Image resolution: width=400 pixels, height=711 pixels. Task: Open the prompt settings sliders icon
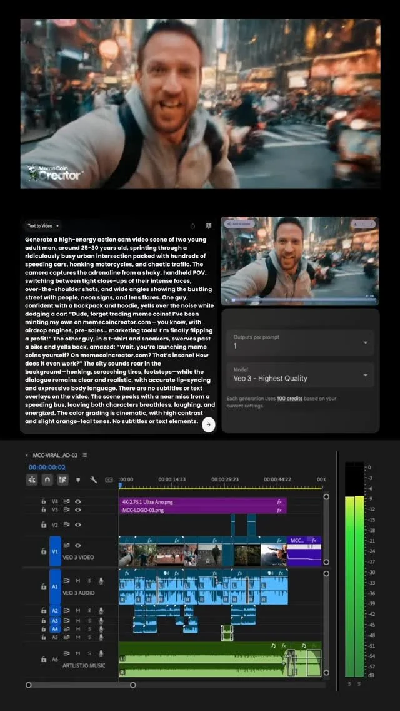(x=208, y=226)
